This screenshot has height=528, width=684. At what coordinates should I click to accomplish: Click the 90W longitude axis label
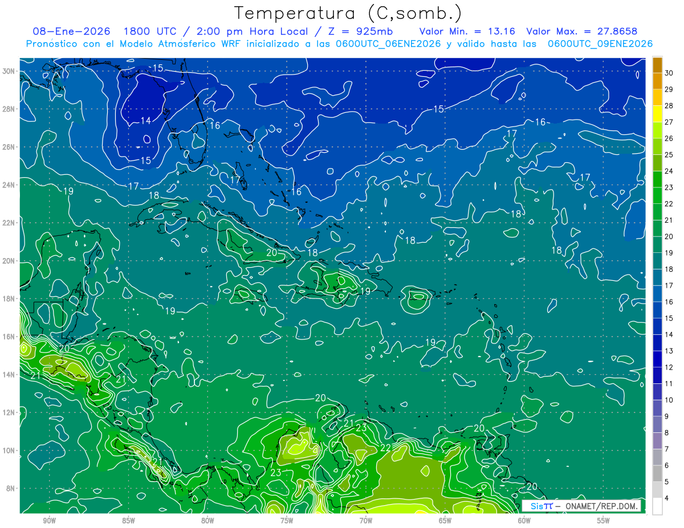49,521
